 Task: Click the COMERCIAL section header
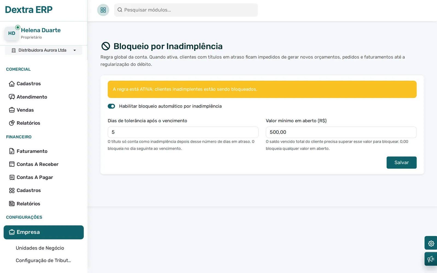click(x=18, y=69)
